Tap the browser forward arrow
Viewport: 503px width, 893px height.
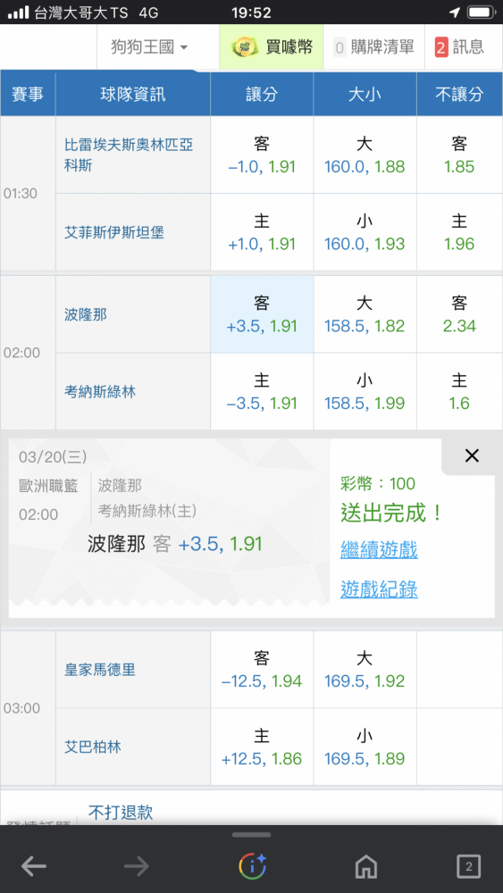[x=136, y=866]
